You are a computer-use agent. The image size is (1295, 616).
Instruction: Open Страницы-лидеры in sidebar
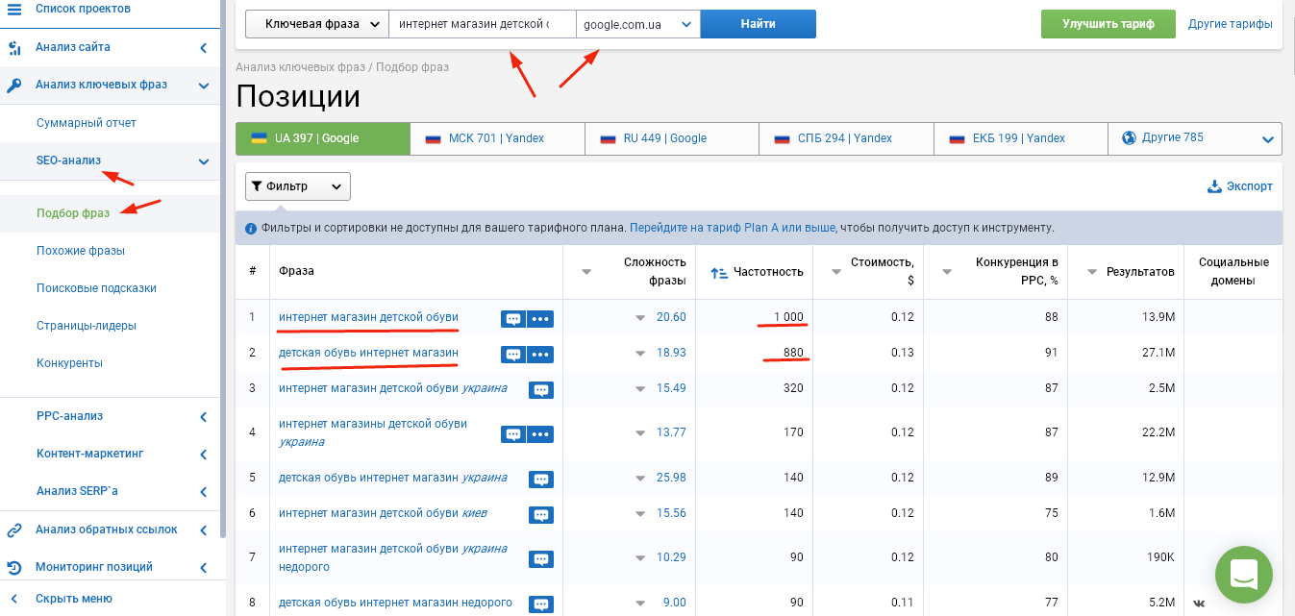(87, 326)
